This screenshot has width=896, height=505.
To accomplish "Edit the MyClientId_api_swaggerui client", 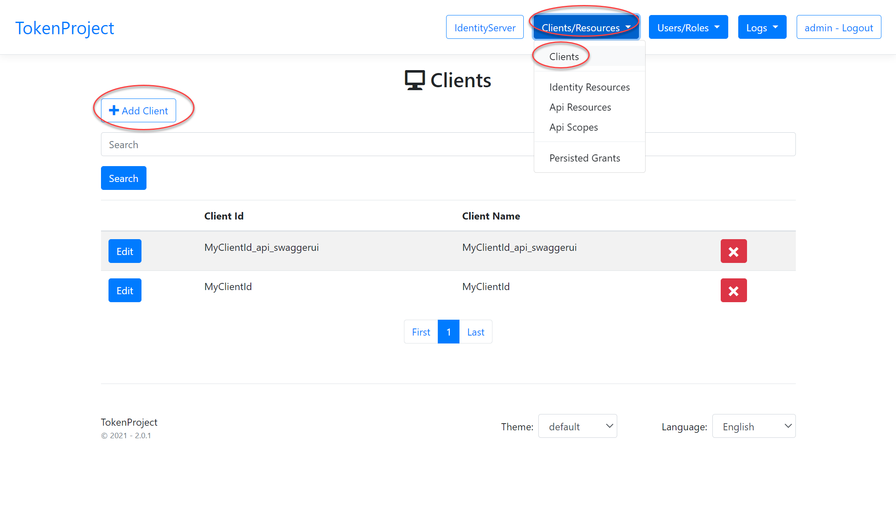I will point(125,251).
